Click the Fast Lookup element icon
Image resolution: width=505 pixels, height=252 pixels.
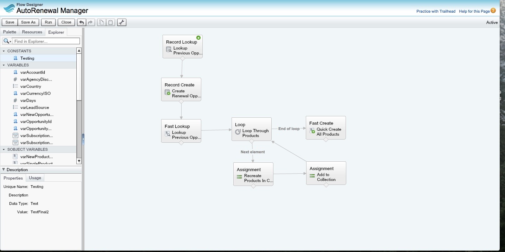[x=168, y=134]
